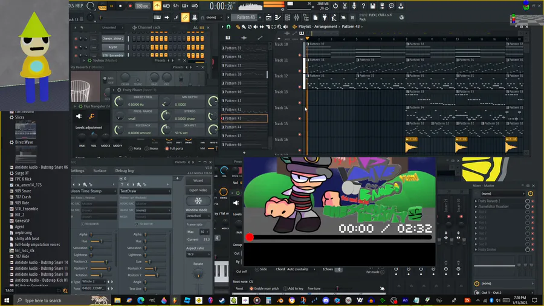The width and height of the screenshot is (544, 306).
Task: Add a new layer with plus tab
Action: [x=177, y=178]
